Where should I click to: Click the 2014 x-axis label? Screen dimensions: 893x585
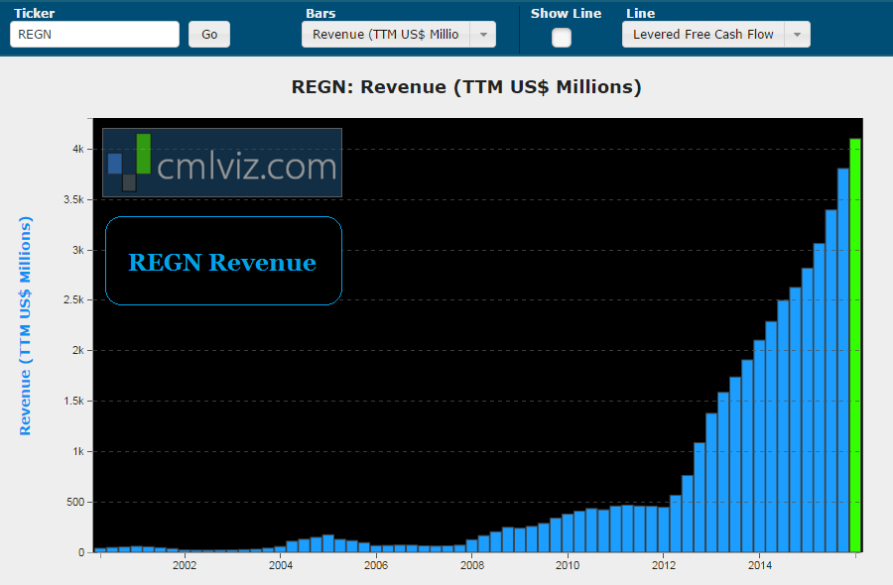coord(760,565)
